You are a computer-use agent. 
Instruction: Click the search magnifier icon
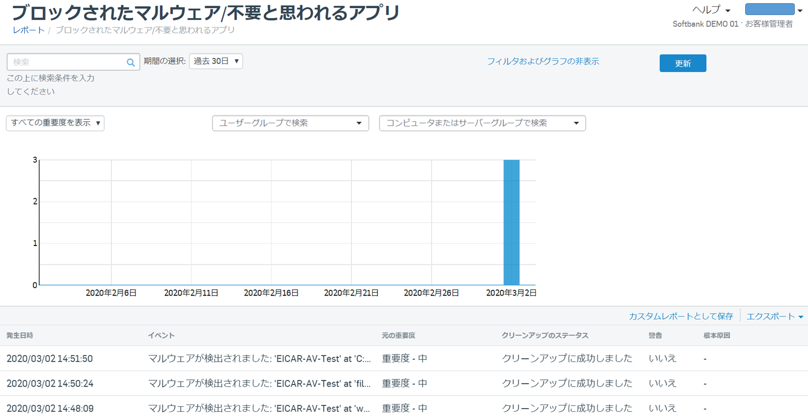(131, 62)
